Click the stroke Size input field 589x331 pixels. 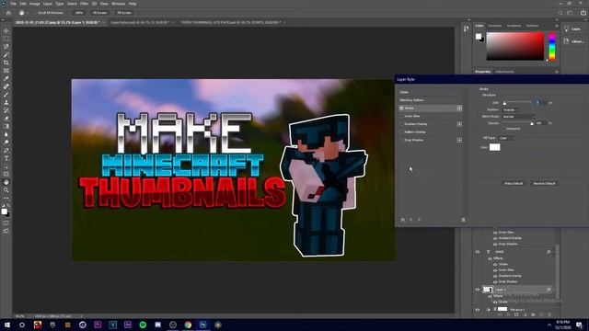pos(540,102)
